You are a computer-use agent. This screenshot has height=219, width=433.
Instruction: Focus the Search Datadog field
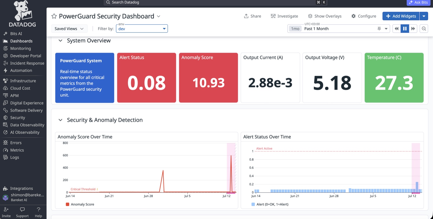215,2
